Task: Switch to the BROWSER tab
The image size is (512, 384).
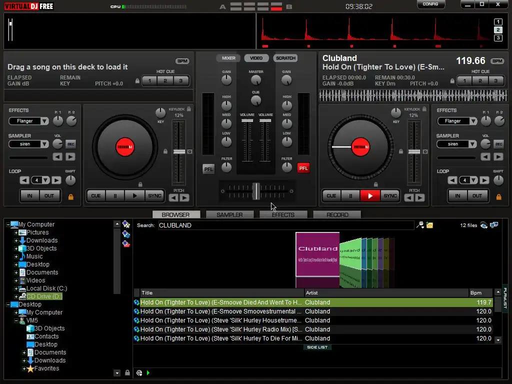Action: coord(176,215)
